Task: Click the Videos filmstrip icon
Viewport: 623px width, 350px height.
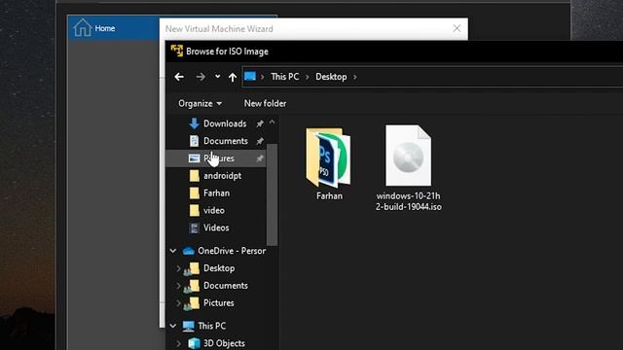Action: pos(194,227)
